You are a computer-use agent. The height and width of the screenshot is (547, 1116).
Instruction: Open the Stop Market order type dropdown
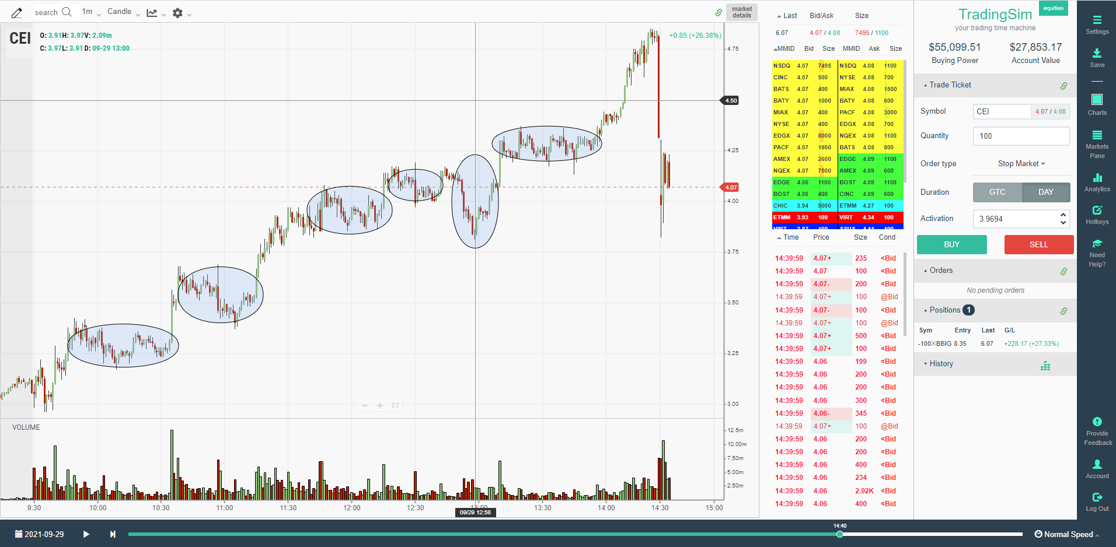[1021, 163]
